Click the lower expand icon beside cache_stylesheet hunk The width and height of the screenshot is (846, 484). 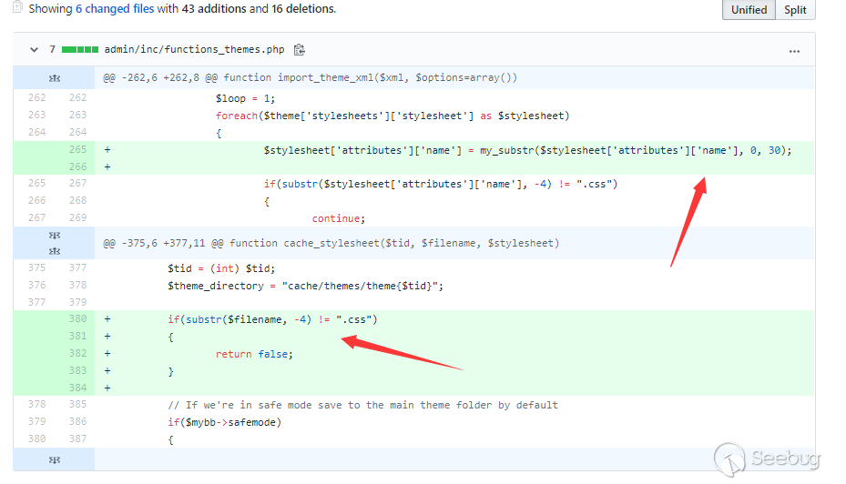pos(55,250)
